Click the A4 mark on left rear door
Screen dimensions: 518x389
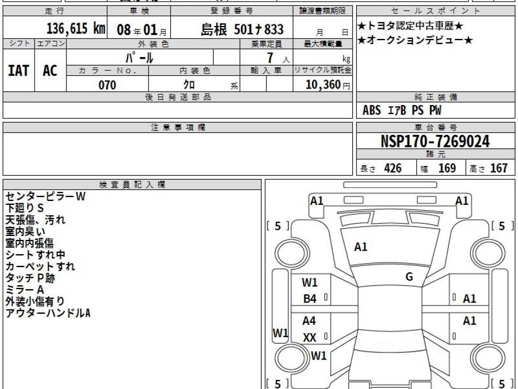click(x=309, y=321)
